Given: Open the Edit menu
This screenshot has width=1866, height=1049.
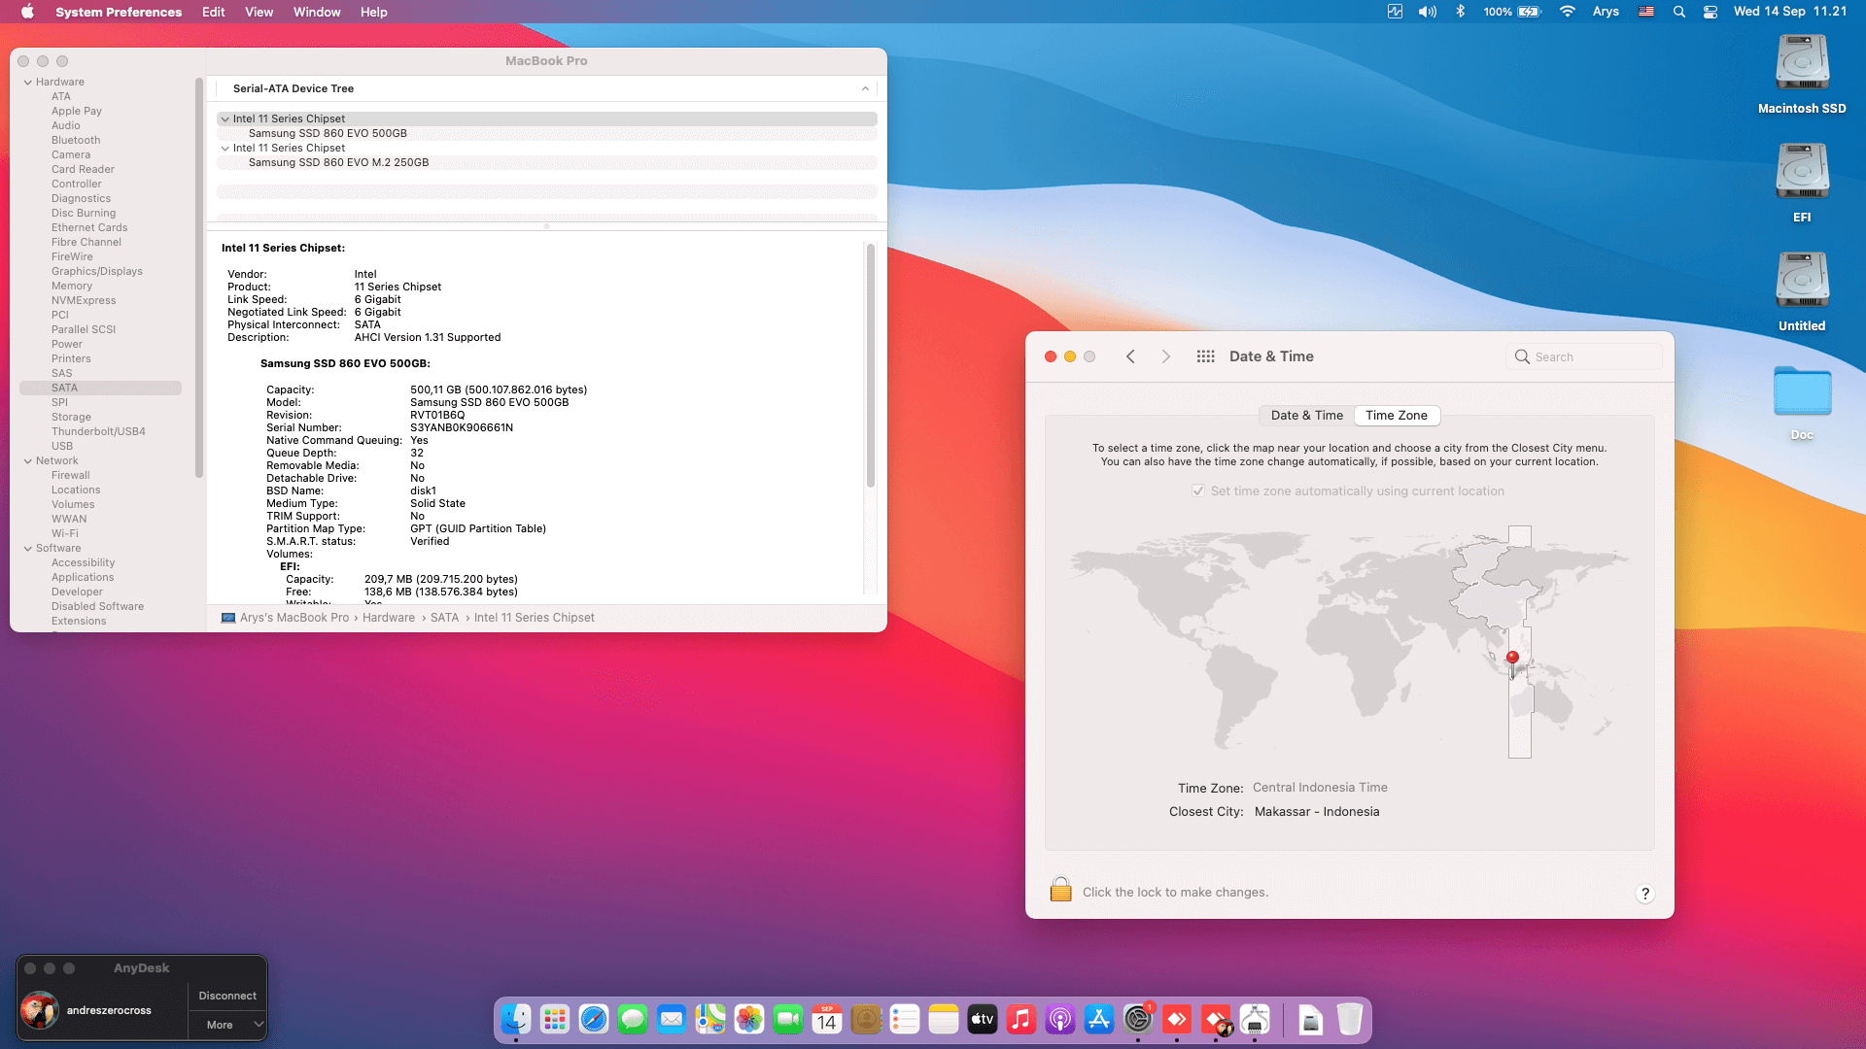Looking at the screenshot, I should (214, 12).
